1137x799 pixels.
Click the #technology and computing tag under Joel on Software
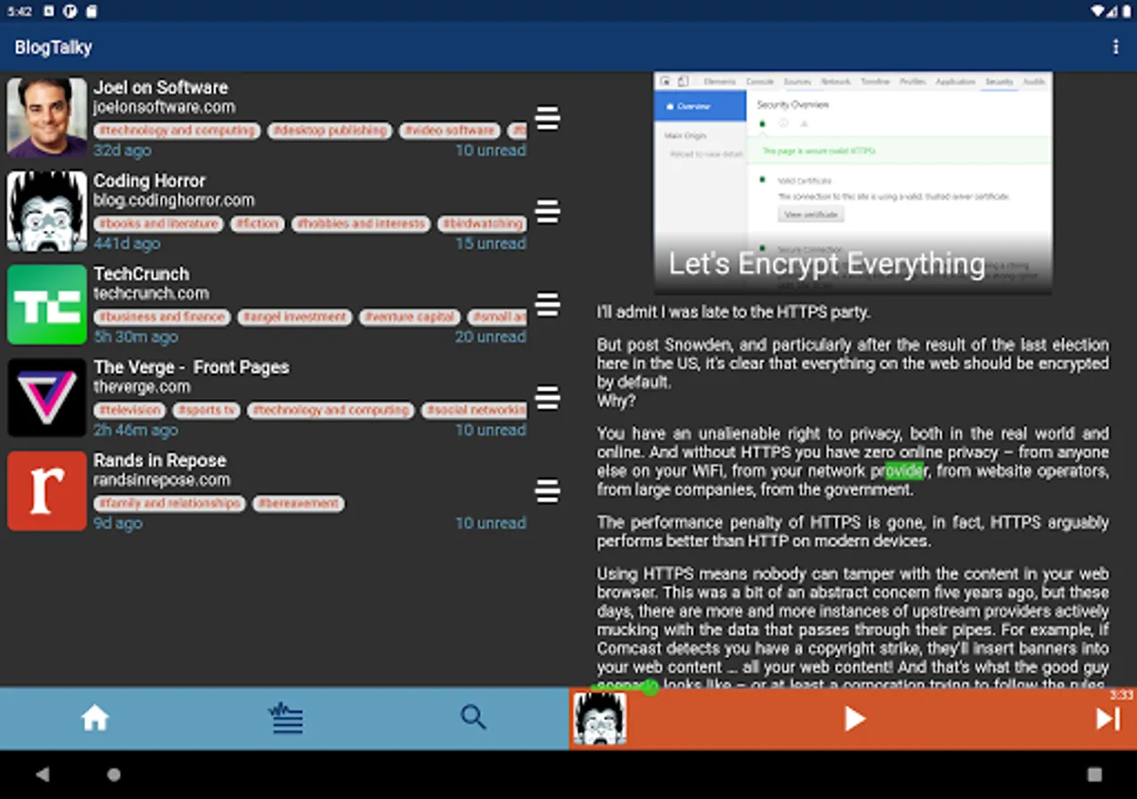click(x=177, y=131)
